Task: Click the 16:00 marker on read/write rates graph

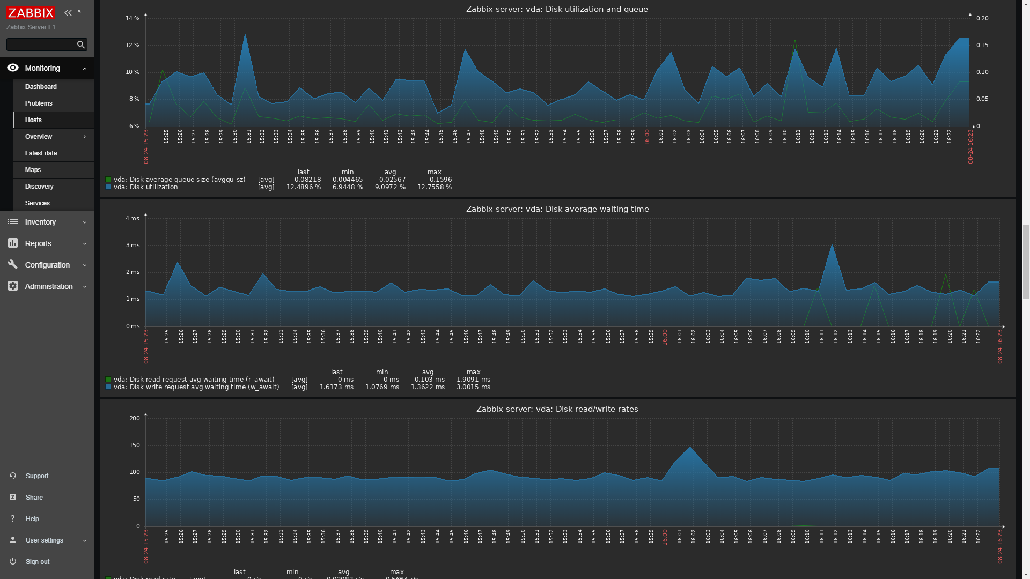Action: coord(665,537)
